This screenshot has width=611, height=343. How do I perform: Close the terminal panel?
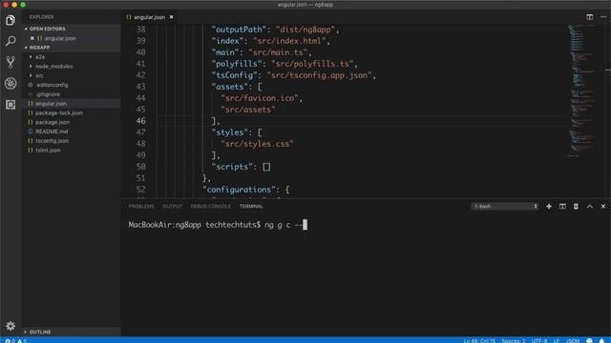point(603,207)
